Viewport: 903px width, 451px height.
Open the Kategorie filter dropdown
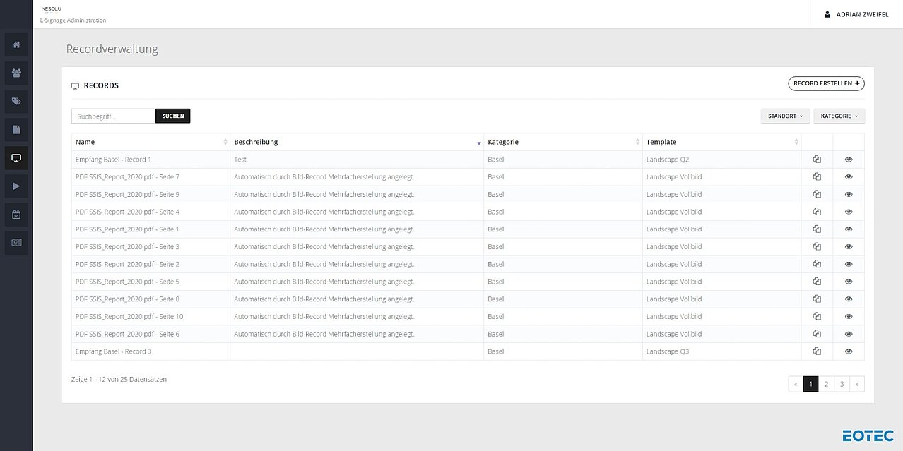tap(839, 116)
